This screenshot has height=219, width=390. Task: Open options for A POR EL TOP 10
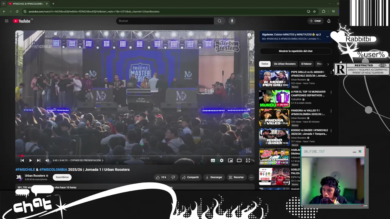(331, 92)
